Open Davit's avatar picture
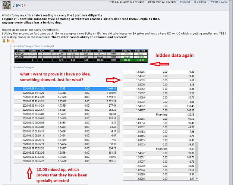 pyautogui.click(x=7, y=5)
